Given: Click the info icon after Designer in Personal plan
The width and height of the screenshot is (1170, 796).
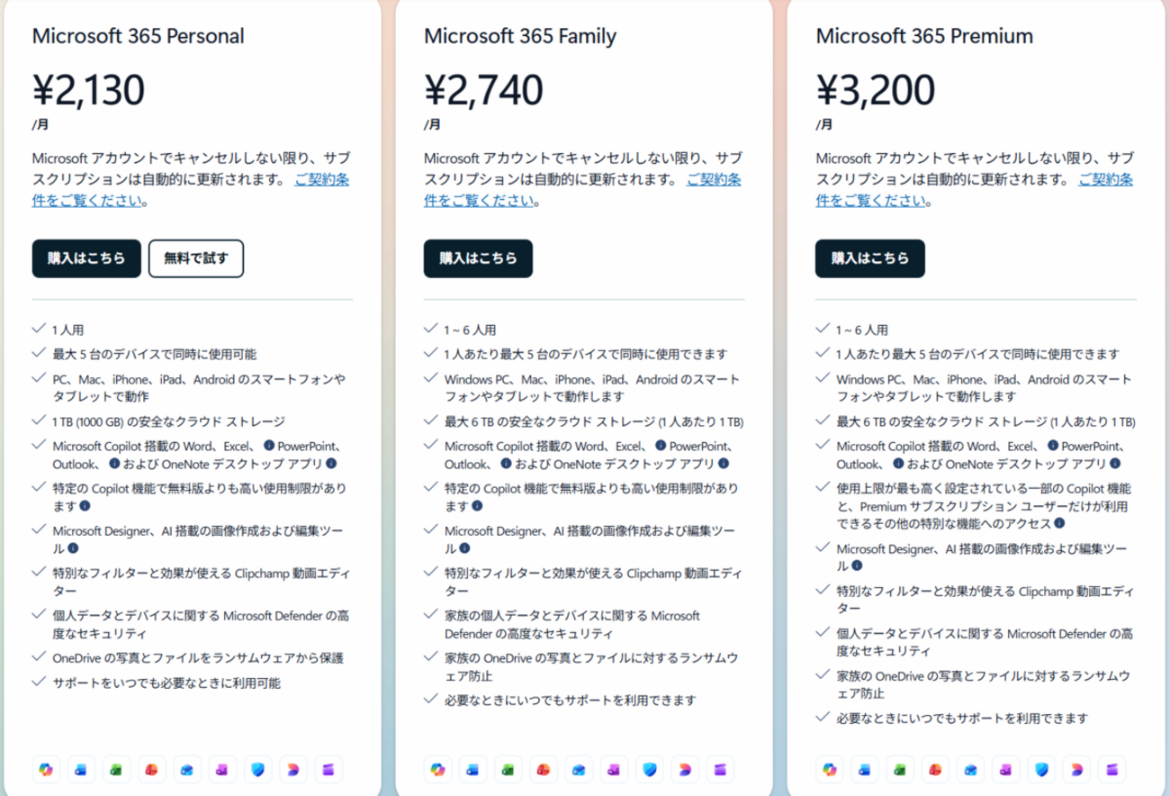Looking at the screenshot, I should coord(73,548).
